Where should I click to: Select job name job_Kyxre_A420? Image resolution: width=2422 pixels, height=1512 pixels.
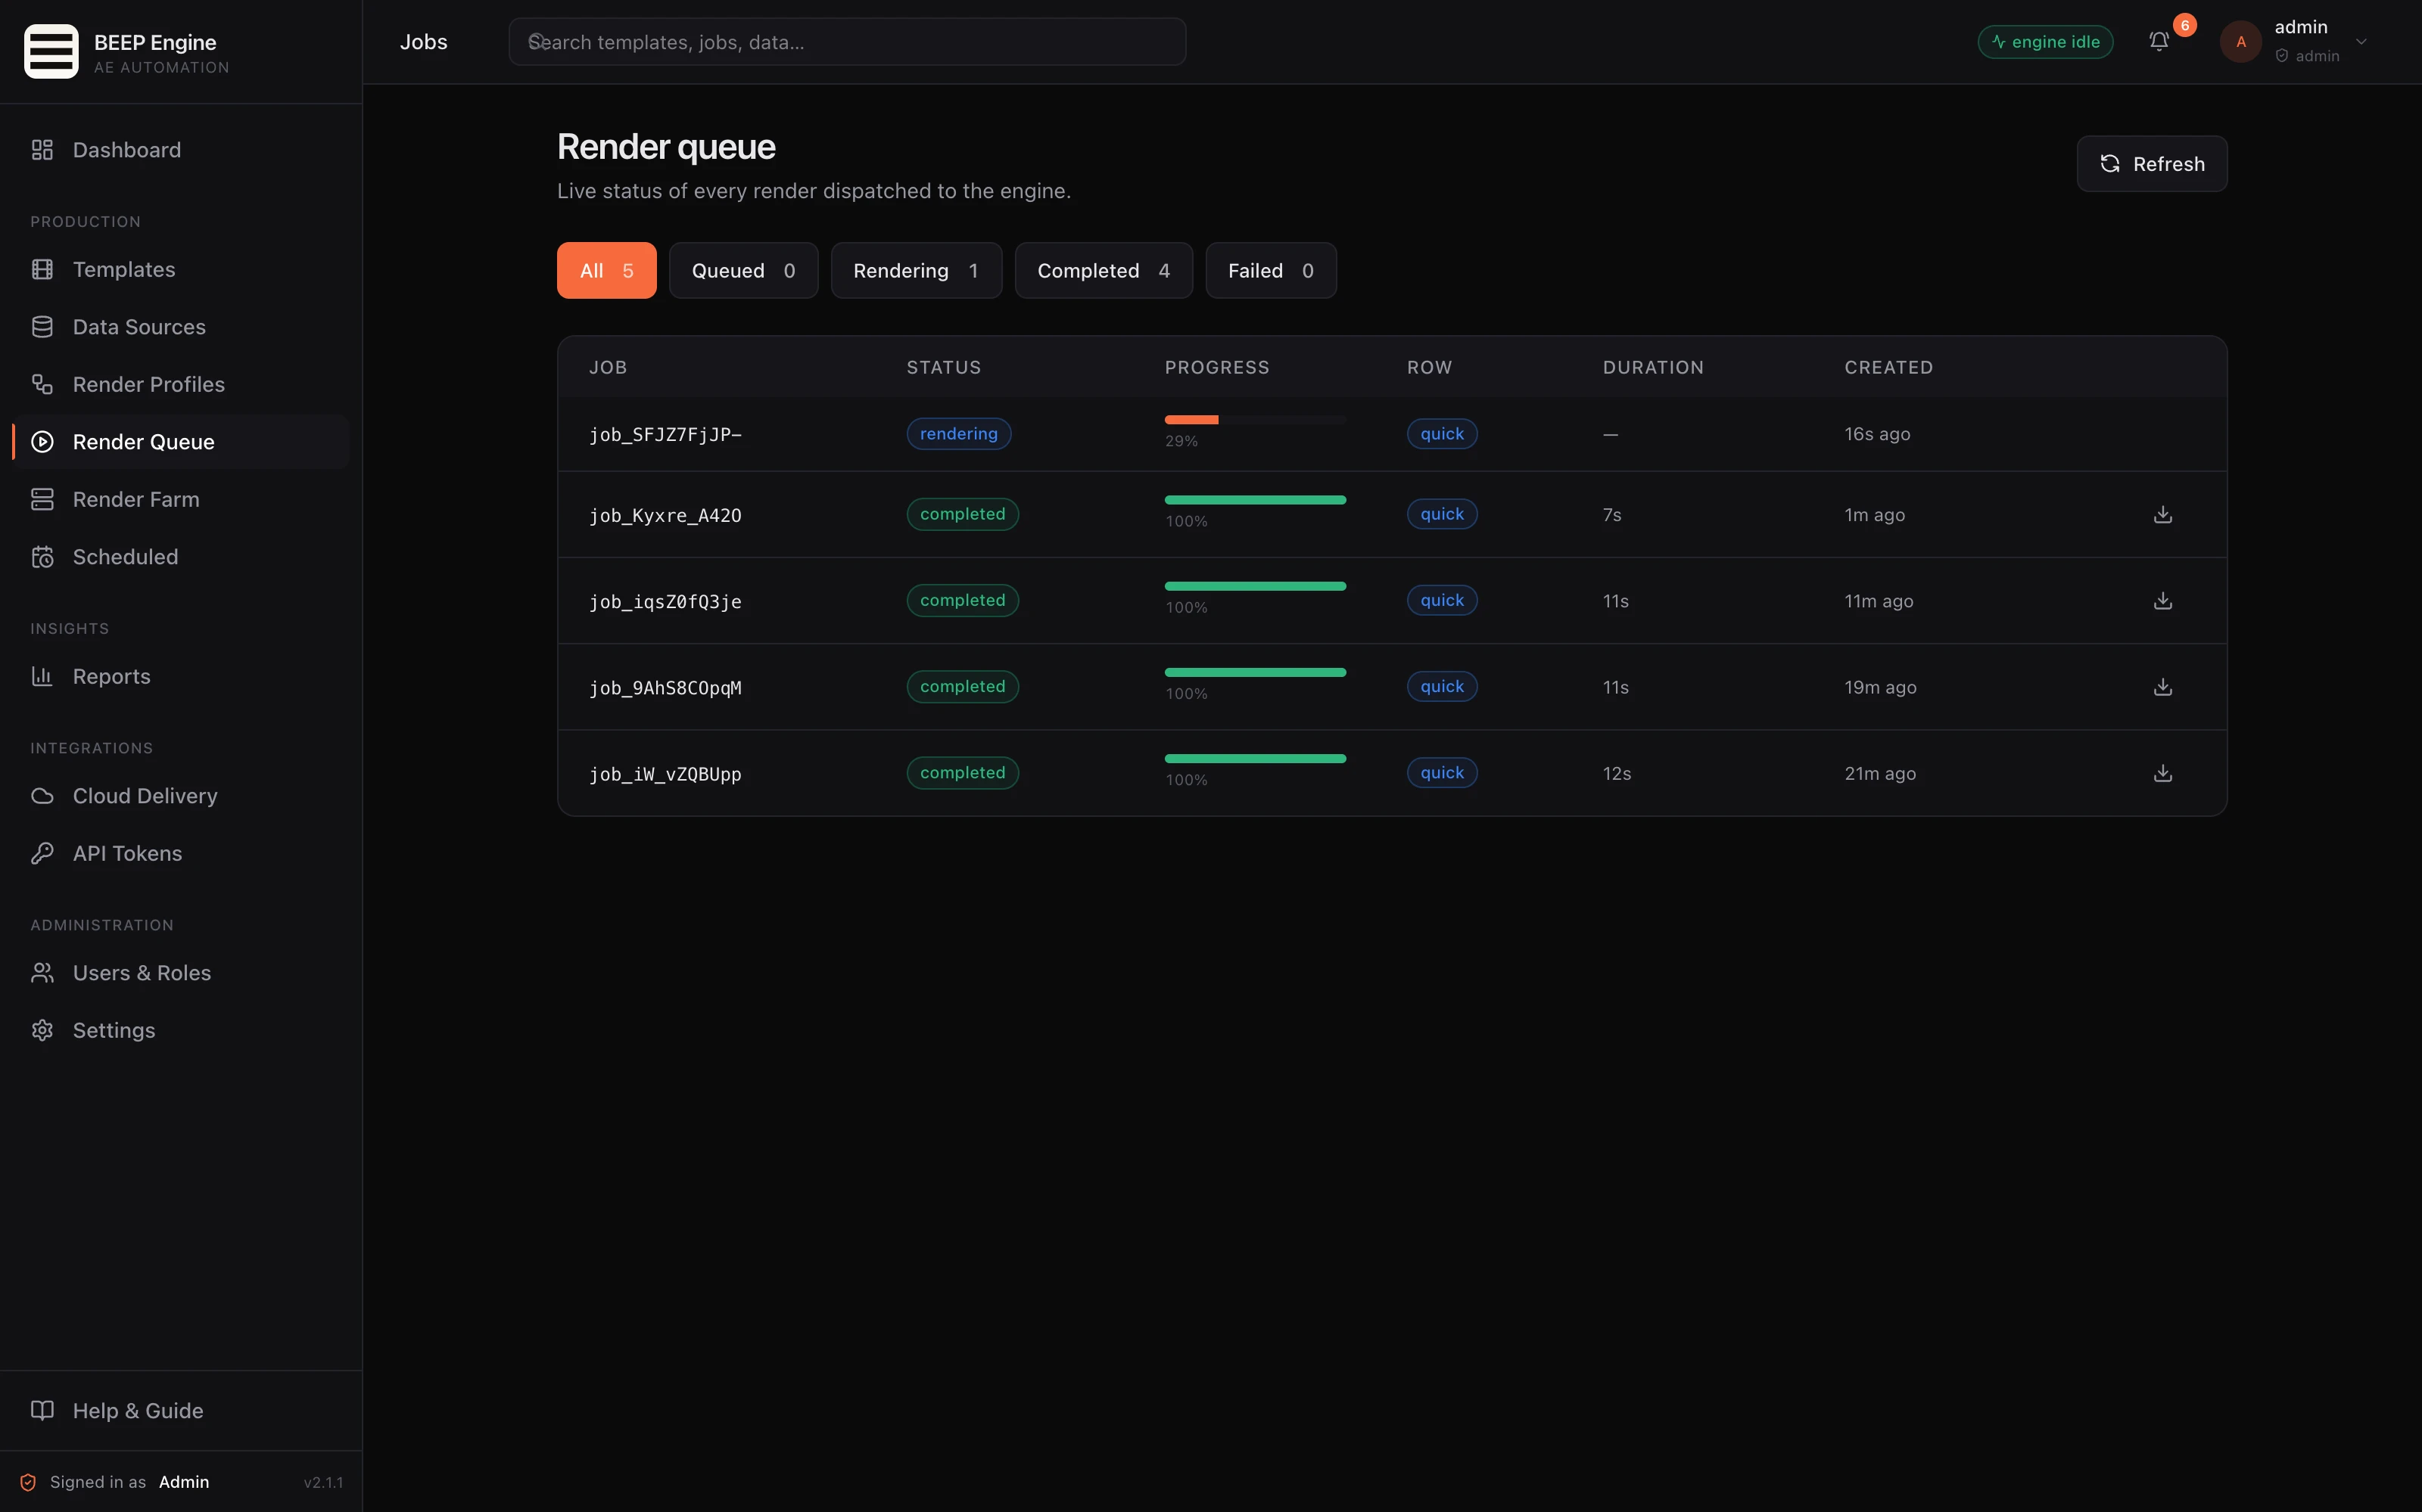tap(665, 516)
